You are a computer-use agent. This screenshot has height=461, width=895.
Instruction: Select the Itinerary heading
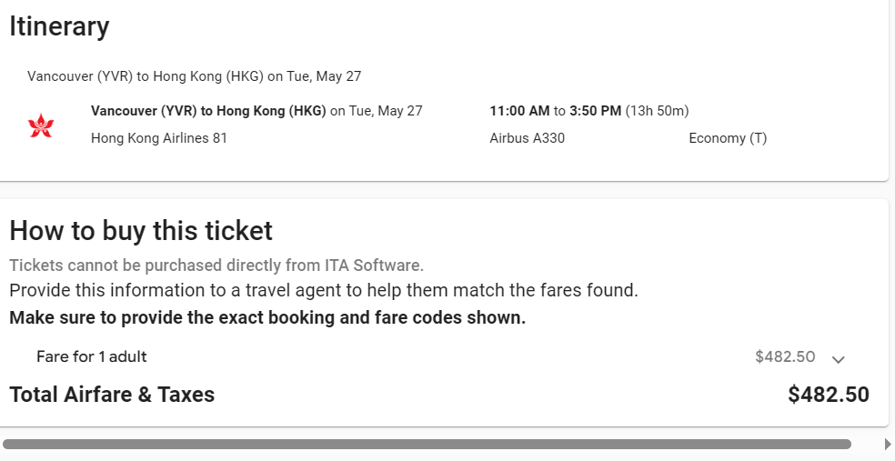tap(59, 26)
